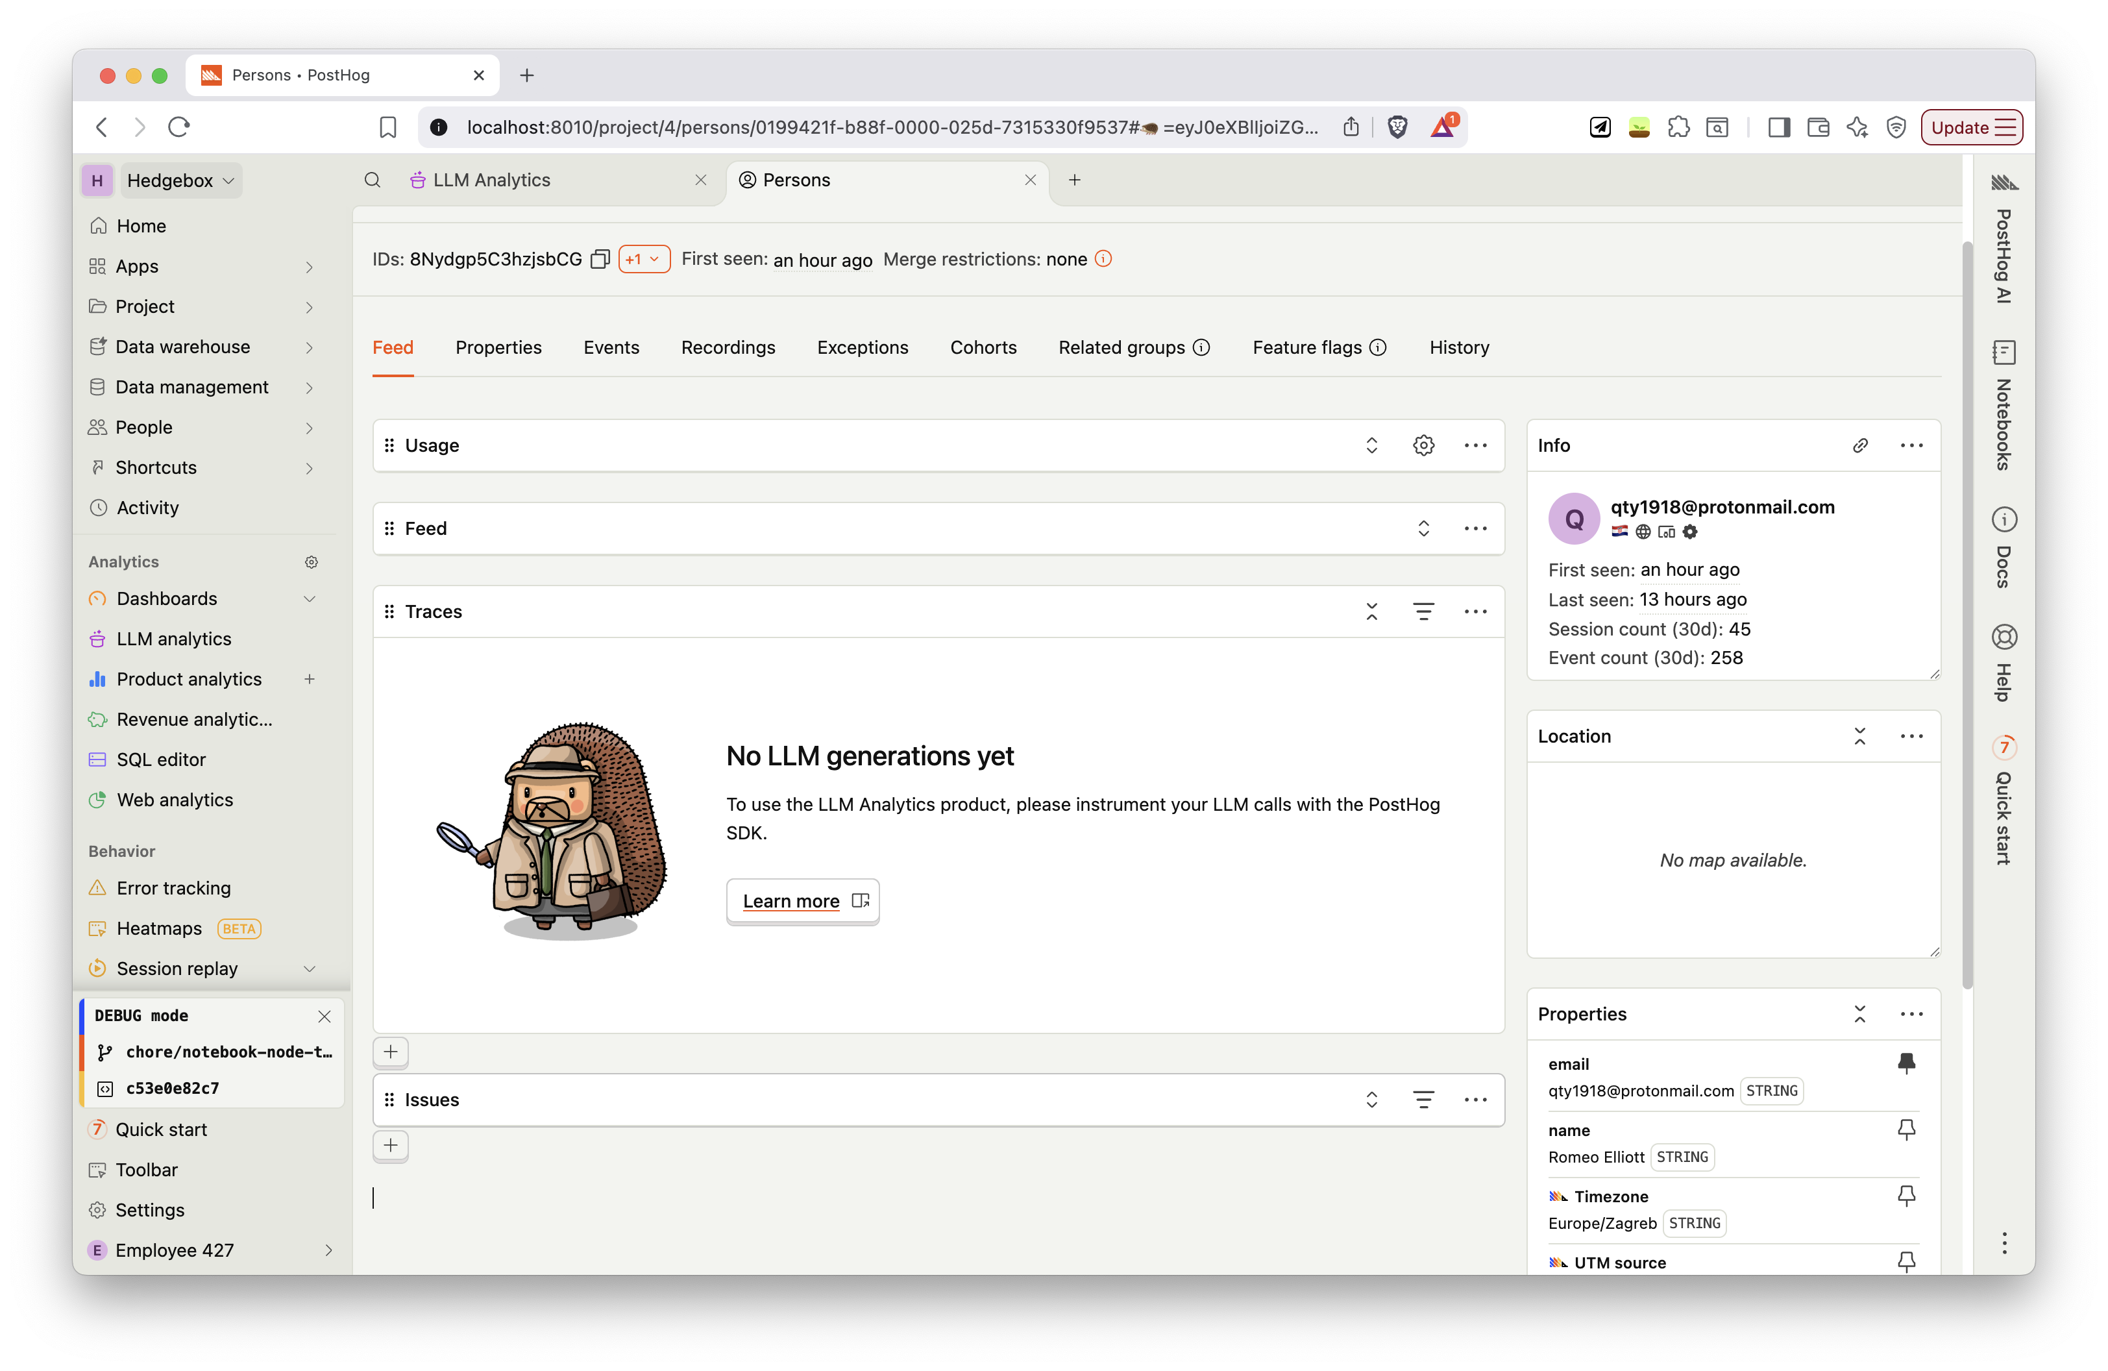Pin the name property
The height and width of the screenshot is (1371, 2108).
point(1906,1130)
